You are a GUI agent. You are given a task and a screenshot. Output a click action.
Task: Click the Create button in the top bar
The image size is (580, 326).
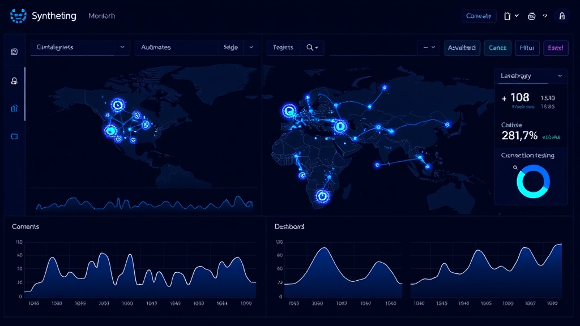pos(479,15)
